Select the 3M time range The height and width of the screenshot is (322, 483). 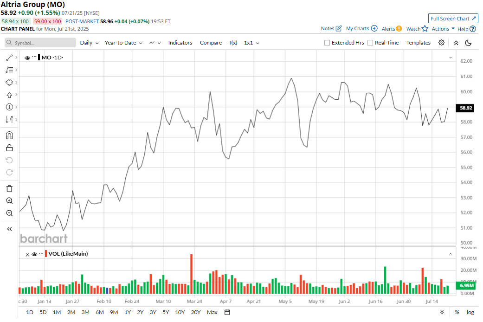pyautogui.click(x=85, y=312)
